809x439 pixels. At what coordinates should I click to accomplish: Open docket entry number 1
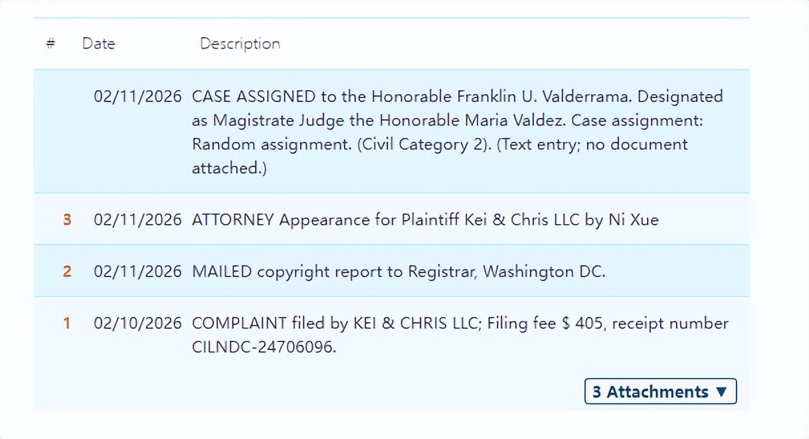[x=66, y=323]
